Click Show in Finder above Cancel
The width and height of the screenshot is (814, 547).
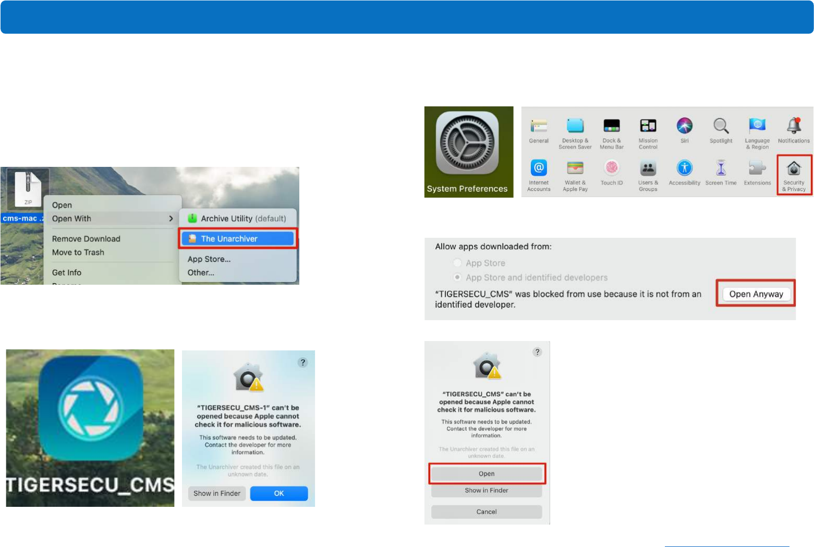point(487,491)
